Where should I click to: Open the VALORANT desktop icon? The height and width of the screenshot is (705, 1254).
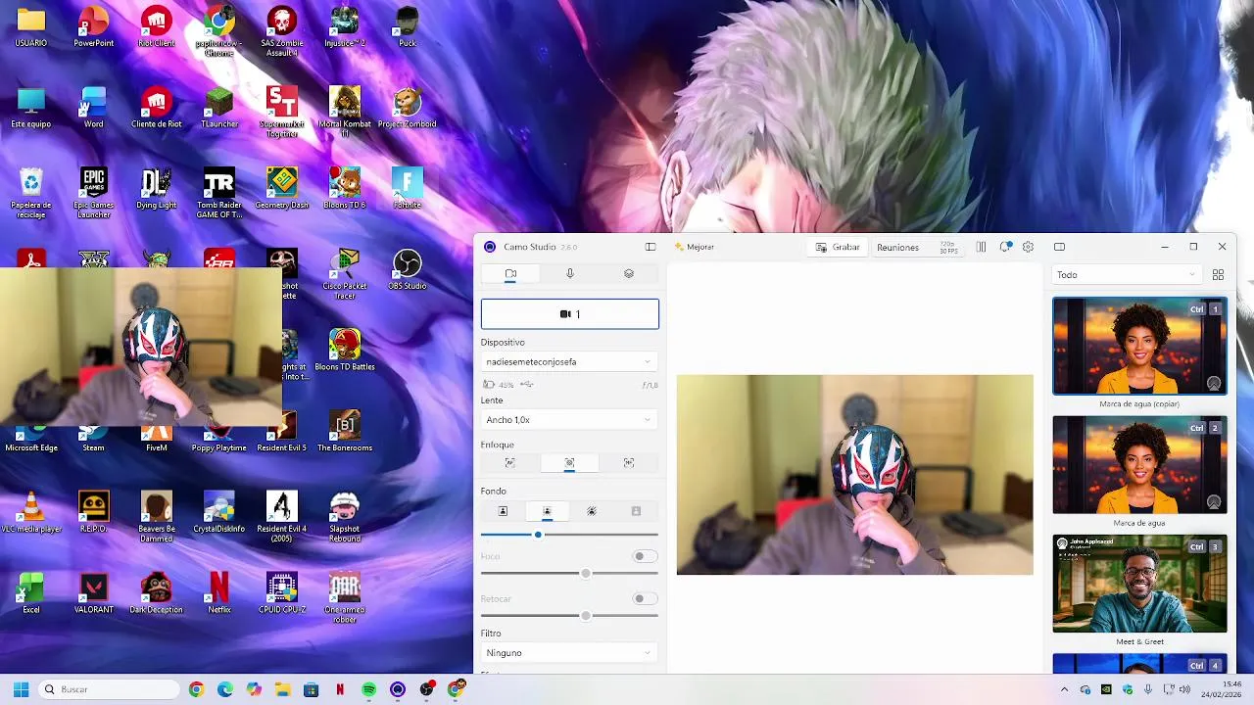pos(93,593)
